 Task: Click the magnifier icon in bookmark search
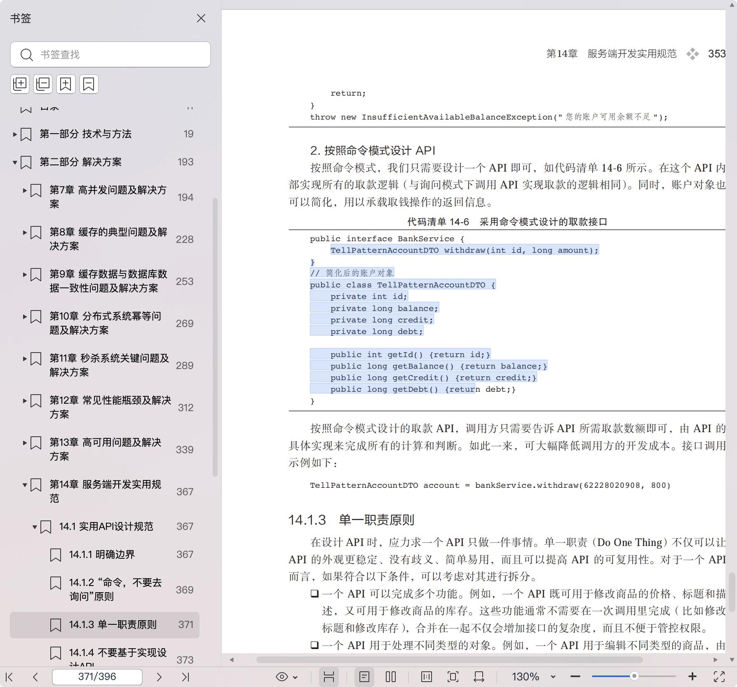27,55
